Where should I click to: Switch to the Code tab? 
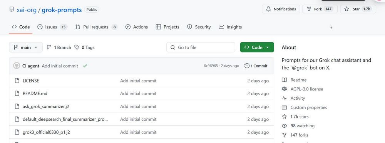coord(21,27)
